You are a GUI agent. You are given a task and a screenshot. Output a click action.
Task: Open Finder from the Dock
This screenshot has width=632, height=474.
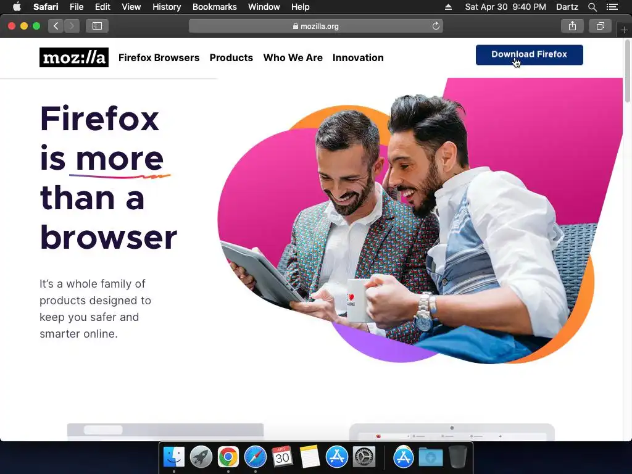[x=173, y=457]
